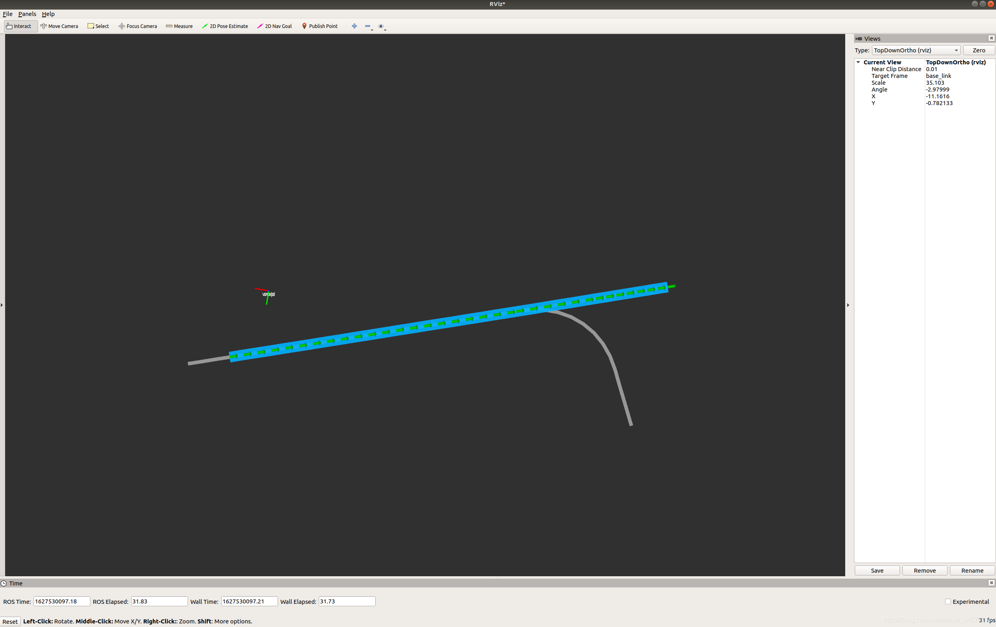Click the Publish Point tool
This screenshot has height=627, width=996.
click(x=320, y=26)
